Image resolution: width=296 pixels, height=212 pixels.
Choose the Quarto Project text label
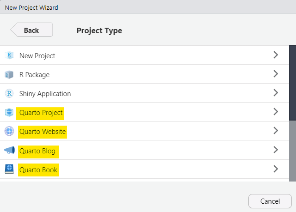(x=41, y=113)
